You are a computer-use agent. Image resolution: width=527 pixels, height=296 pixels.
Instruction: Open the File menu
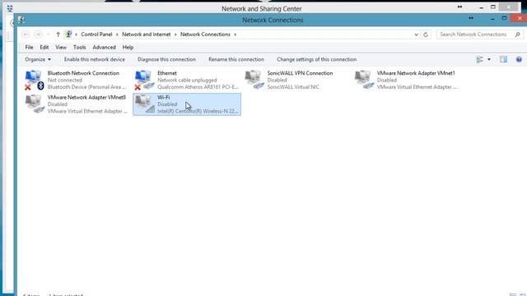(x=30, y=48)
